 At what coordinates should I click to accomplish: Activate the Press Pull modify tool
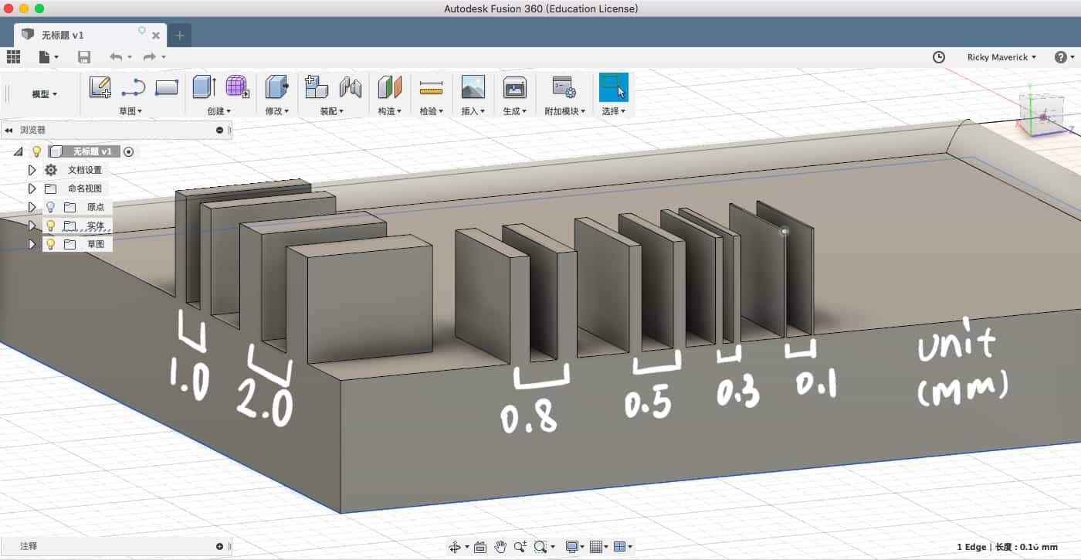pyautogui.click(x=276, y=87)
